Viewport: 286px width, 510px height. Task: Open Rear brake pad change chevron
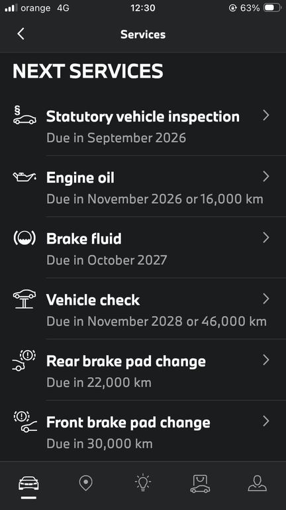tap(266, 360)
